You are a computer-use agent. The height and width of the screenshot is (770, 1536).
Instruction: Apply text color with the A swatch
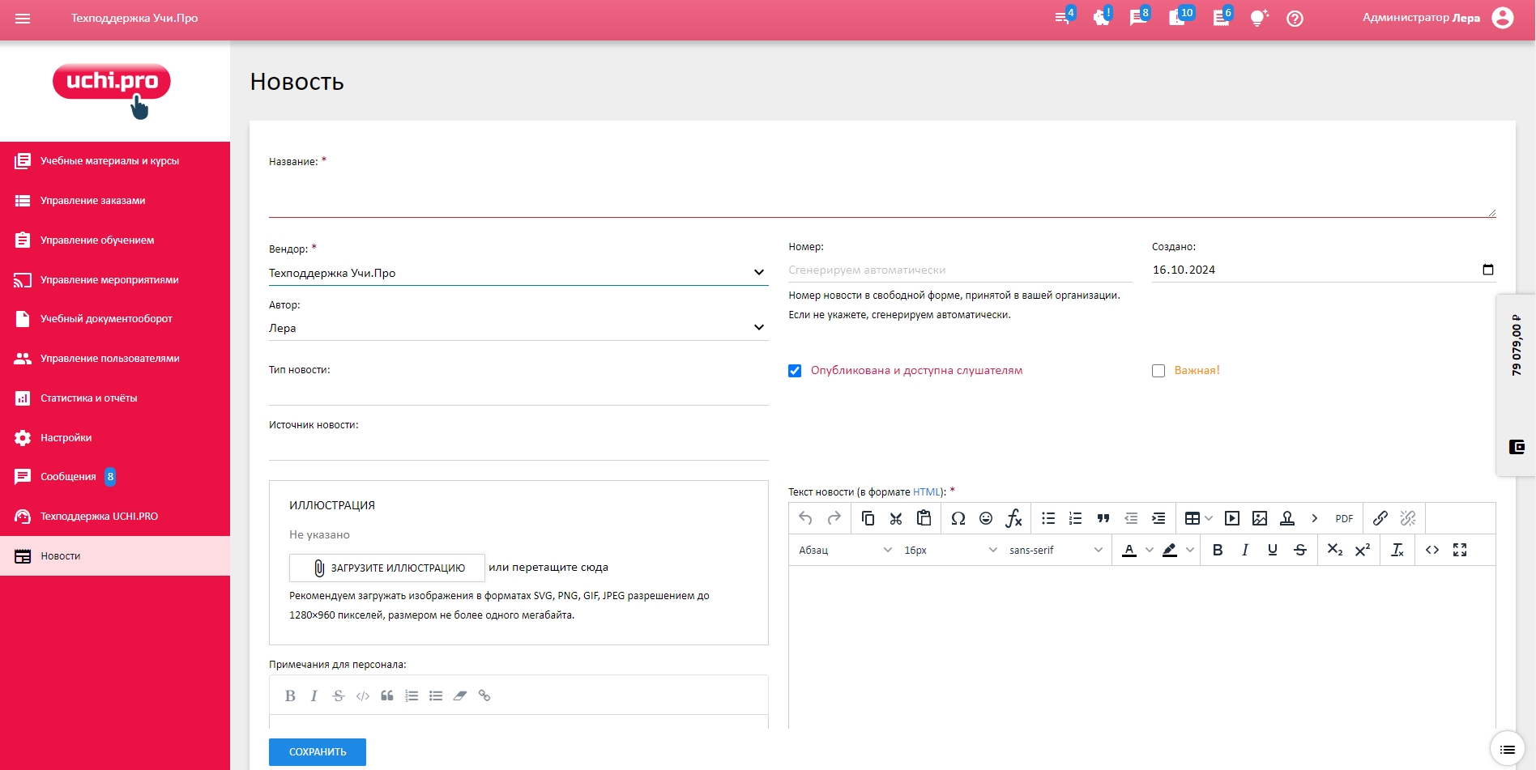[1129, 550]
